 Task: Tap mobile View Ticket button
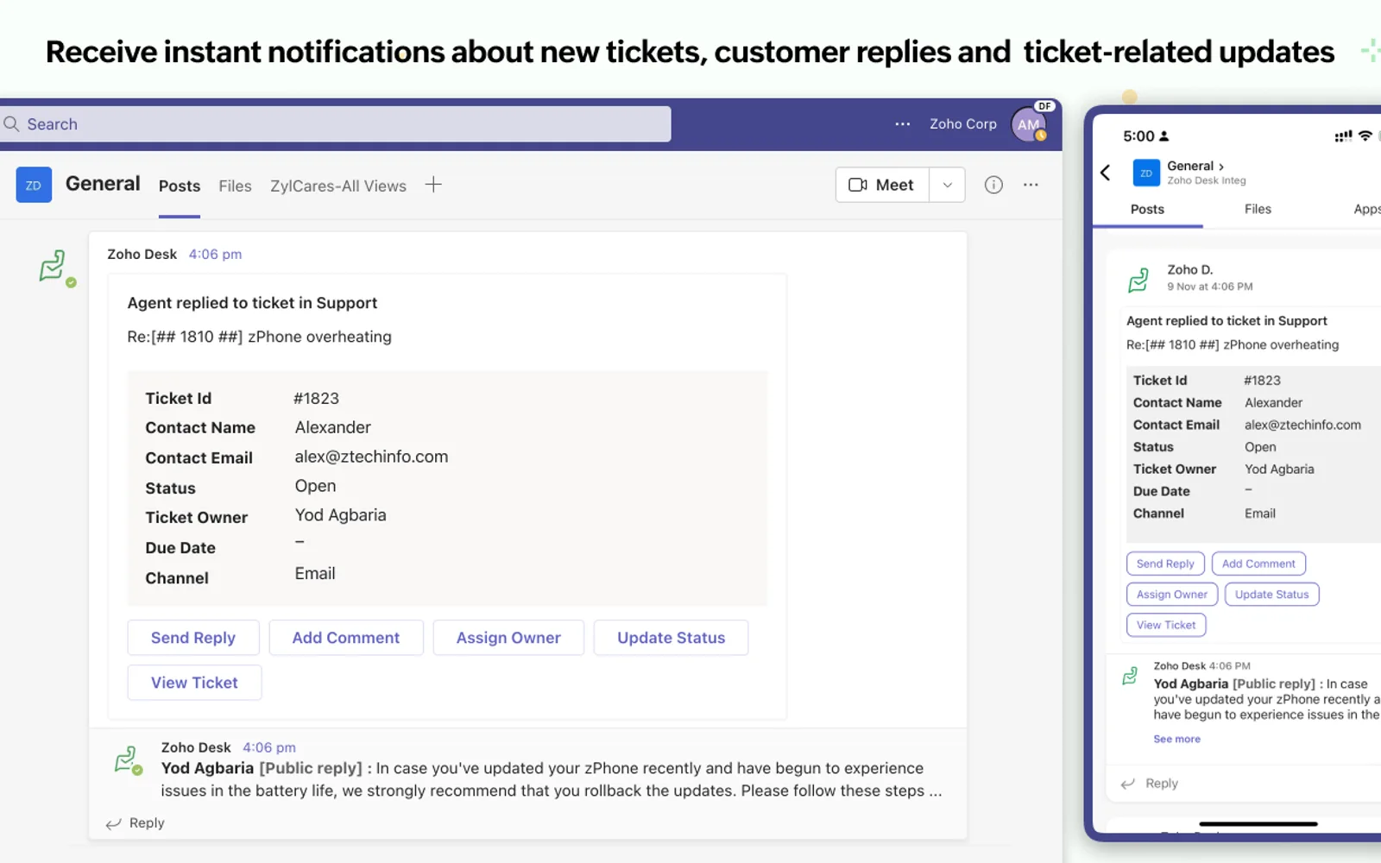(x=1166, y=625)
